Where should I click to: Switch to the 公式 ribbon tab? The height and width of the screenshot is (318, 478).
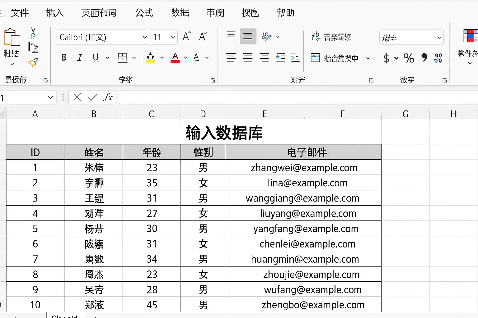tap(144, 13)
